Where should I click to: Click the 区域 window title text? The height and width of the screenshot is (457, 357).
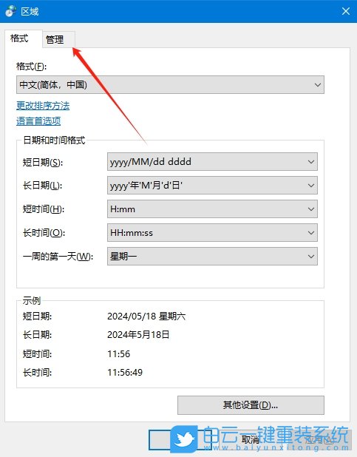point(30,12)
